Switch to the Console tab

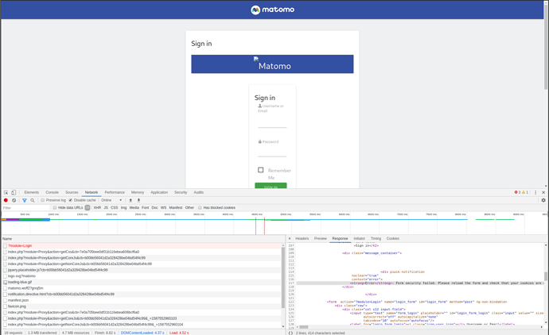coord(53,192)
